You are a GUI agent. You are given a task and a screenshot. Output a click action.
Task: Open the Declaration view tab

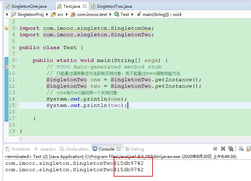[x=74, y=149]
